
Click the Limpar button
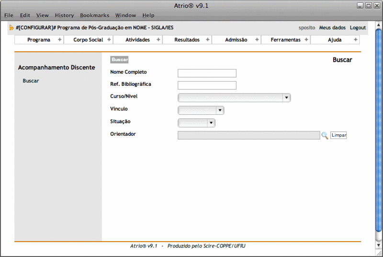338,136
